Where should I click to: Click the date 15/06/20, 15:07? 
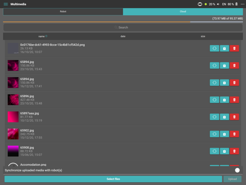point(31,155)
